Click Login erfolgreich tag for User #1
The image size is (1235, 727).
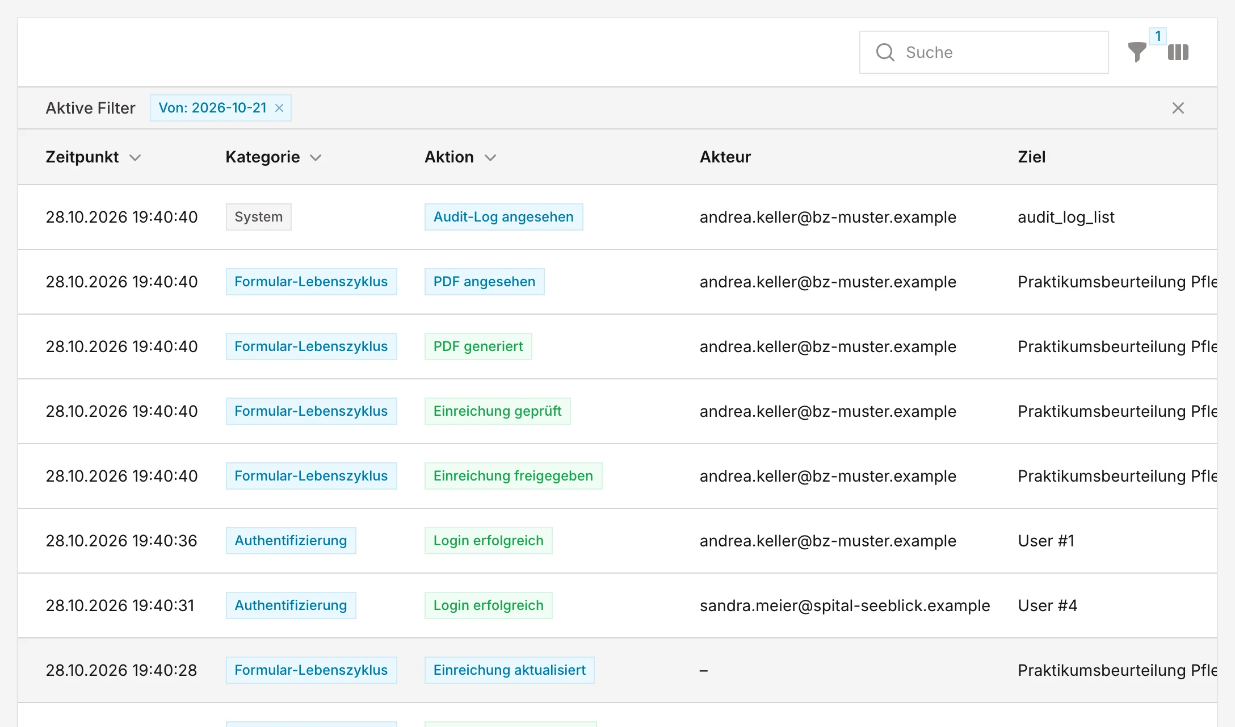pos(489,541)
